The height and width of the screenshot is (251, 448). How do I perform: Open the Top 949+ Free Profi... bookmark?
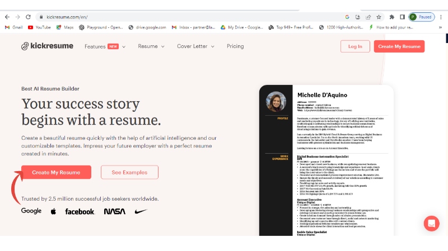291,27
